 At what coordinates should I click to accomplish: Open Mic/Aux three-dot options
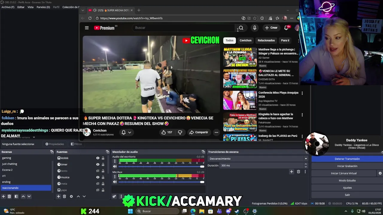pos(115,177)
